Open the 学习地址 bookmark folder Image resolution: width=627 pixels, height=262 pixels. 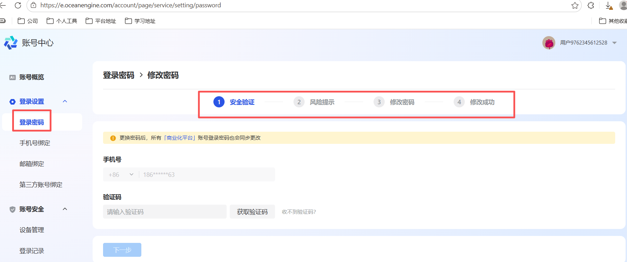140,21
